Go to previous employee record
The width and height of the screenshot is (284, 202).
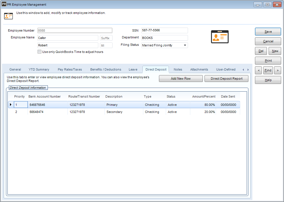pyautogui.click(x=258, y=70)
